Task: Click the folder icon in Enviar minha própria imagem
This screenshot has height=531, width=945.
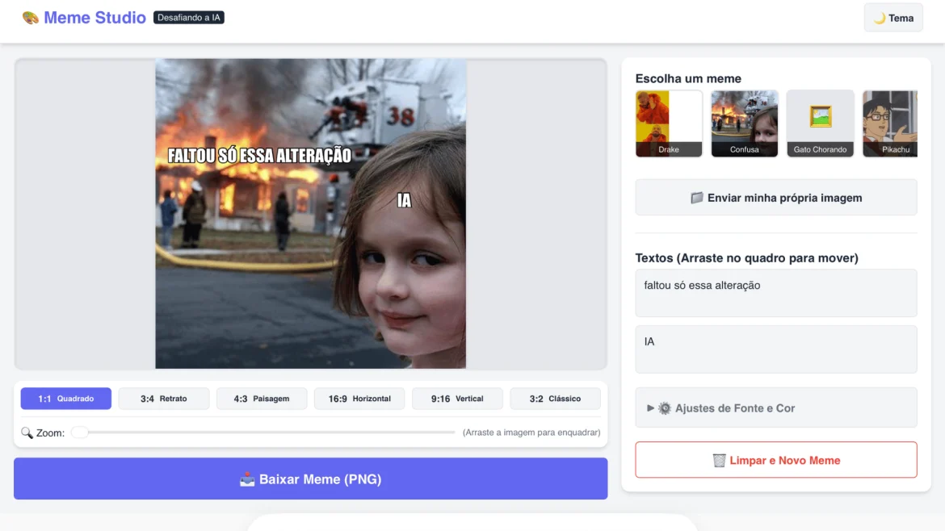Action: 697,198
